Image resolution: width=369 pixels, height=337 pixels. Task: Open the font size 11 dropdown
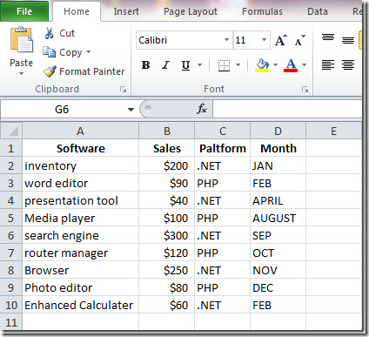[264, 40]
